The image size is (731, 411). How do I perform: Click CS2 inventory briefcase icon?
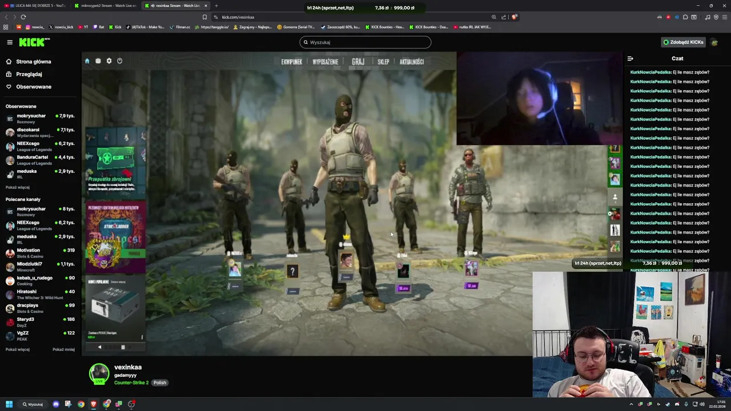click(x=98, y=61)
